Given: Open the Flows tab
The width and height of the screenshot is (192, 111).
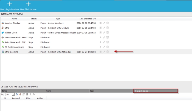Looking at the screenshot, I should tap(67, 90).
